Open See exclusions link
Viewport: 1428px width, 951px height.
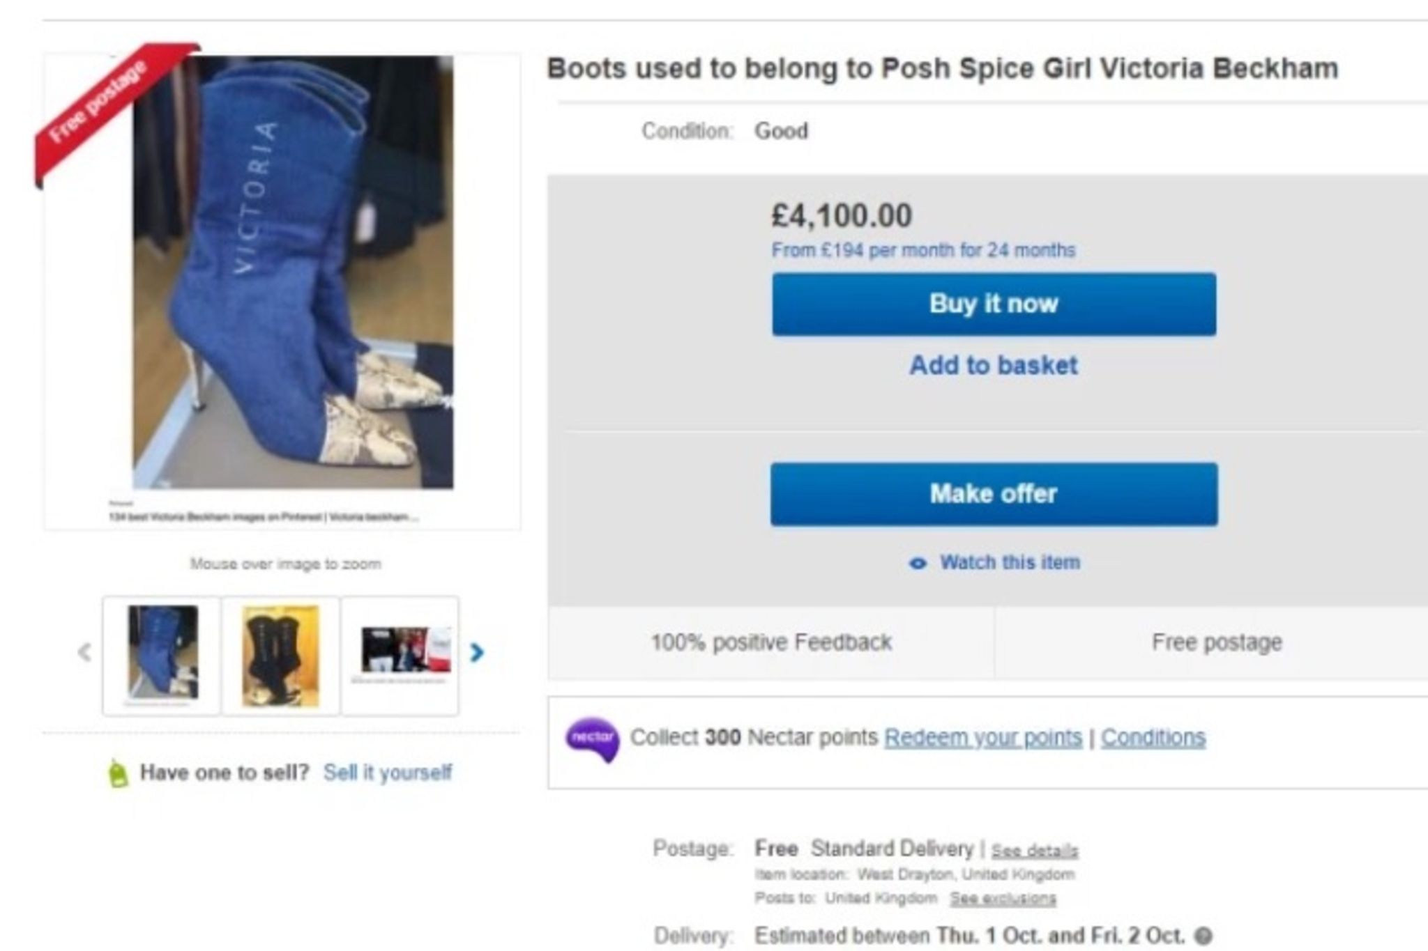tap(1003, 898)
